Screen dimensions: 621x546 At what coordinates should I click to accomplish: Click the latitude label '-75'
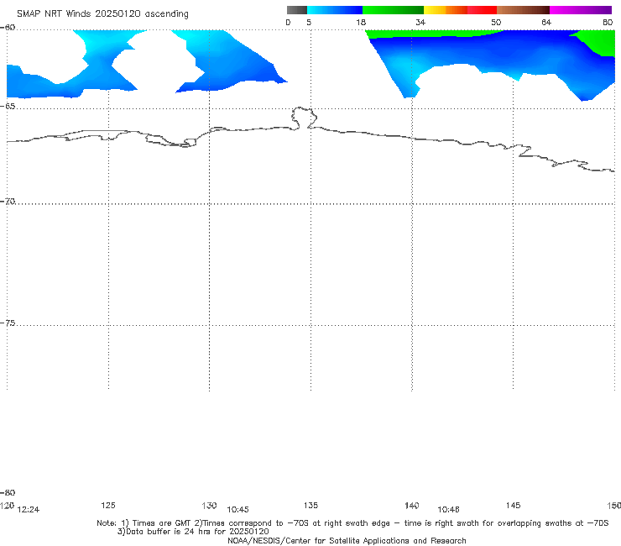click(x=8, y=323)
